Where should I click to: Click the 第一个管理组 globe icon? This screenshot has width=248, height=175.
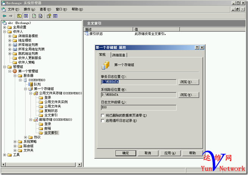coord(15,71)
